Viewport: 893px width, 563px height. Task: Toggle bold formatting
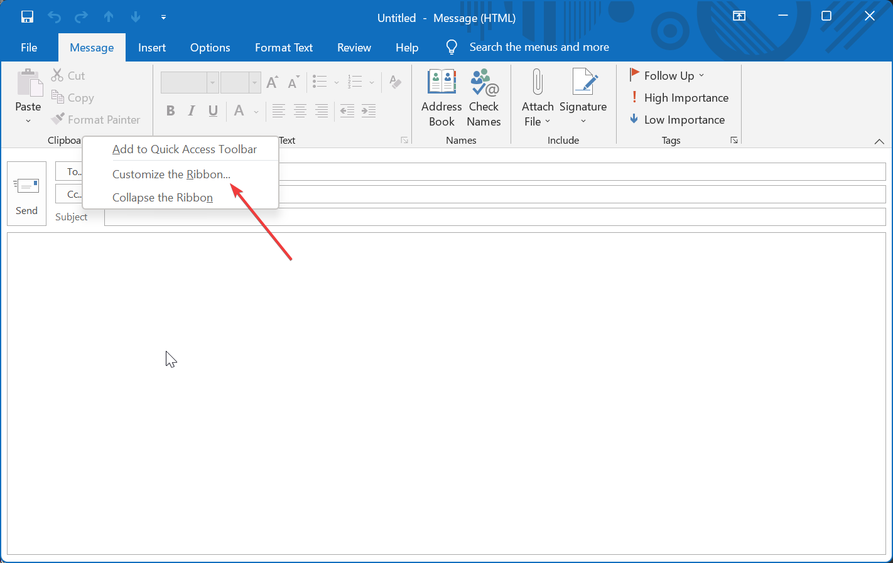(x=170, y=110)
